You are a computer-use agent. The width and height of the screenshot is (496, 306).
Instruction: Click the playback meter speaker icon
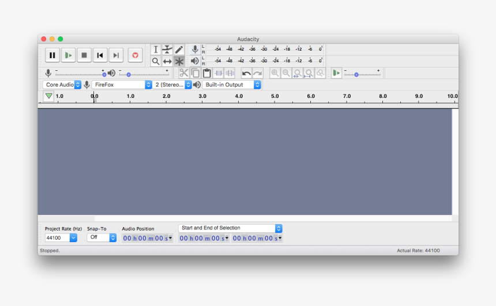(x=195, y=61)
